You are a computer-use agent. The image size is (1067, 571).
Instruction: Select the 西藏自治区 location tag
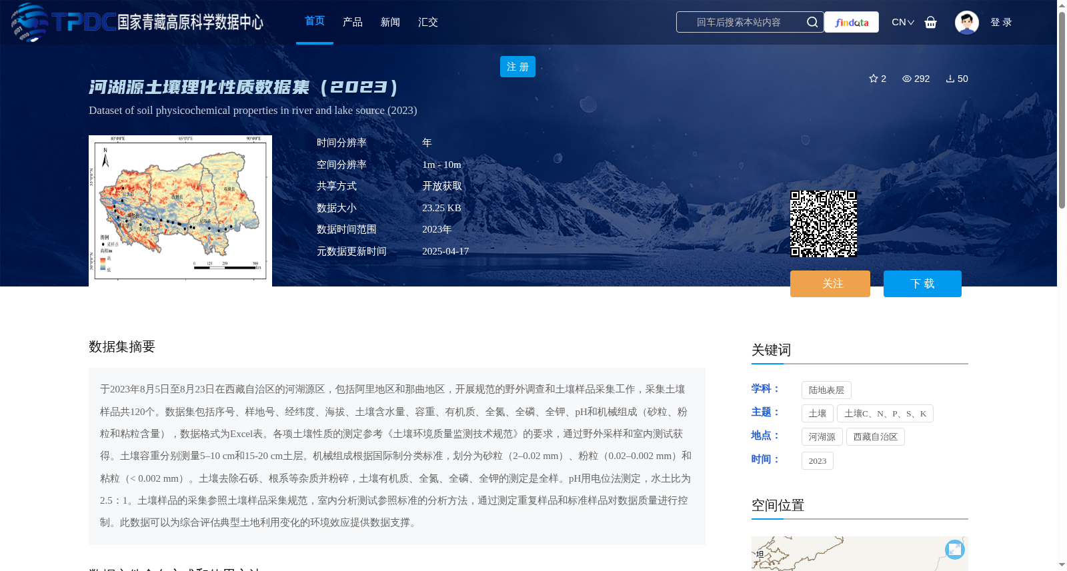[876, 437]
